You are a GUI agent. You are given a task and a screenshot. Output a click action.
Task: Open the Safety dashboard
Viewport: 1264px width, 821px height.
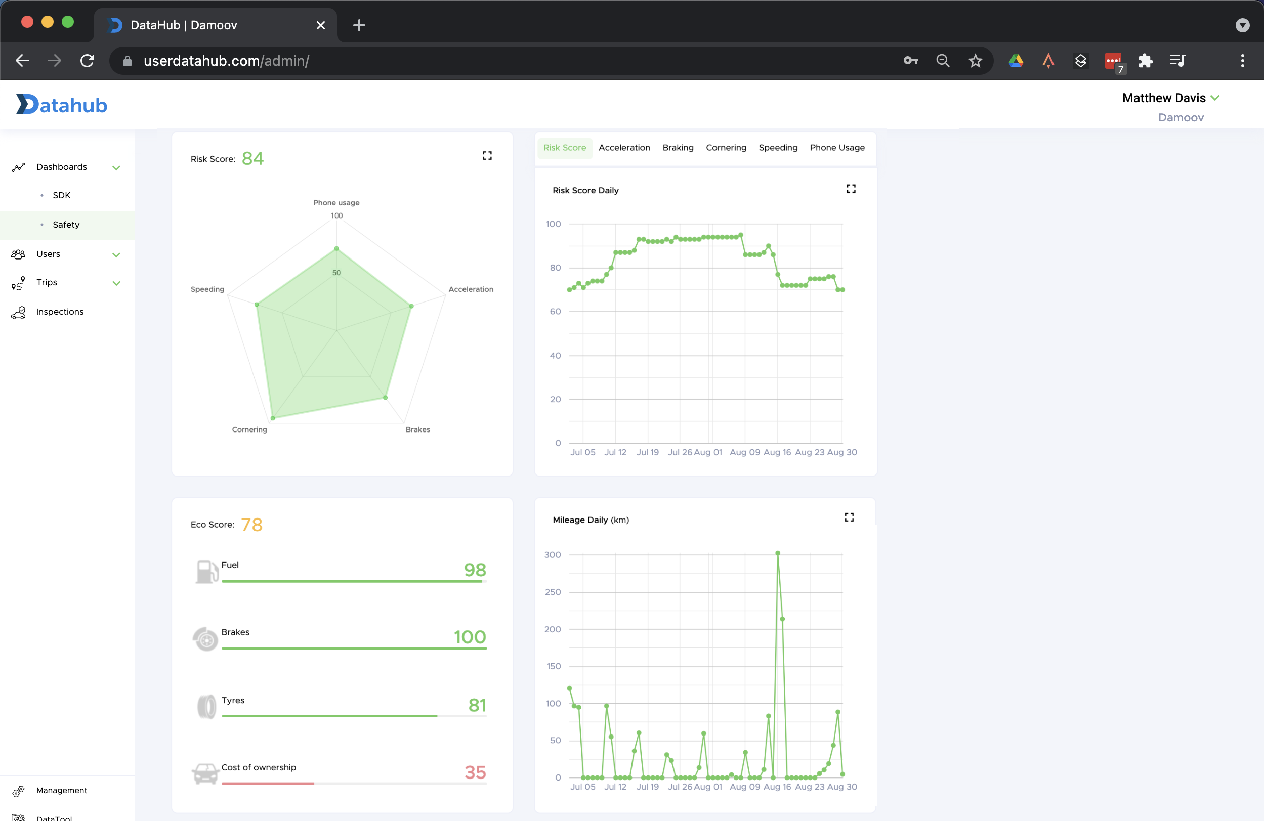pyautogui.click(x=65, y=224)
